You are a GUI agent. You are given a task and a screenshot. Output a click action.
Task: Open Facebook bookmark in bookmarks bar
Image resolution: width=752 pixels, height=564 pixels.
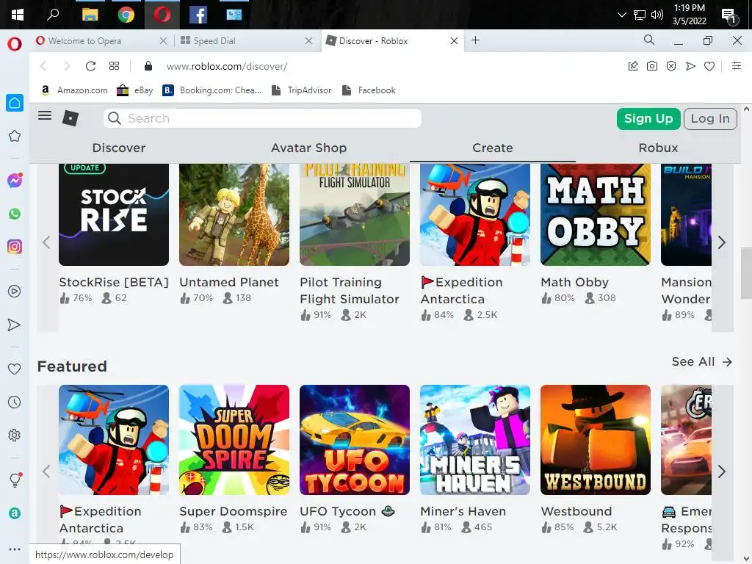pos(369,90)
